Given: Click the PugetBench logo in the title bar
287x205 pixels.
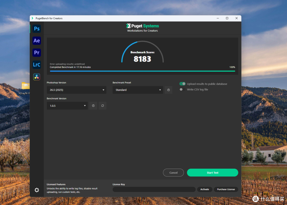Looking at the screenshot, I should 33,18.
